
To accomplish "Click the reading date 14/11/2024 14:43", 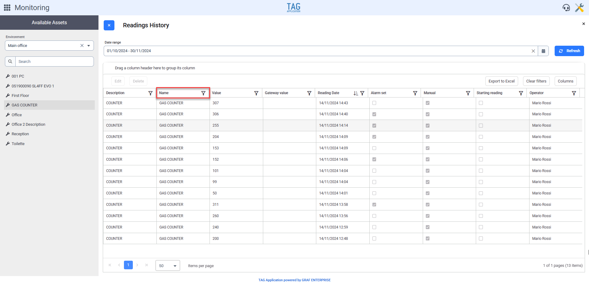I will pos(333,103).
